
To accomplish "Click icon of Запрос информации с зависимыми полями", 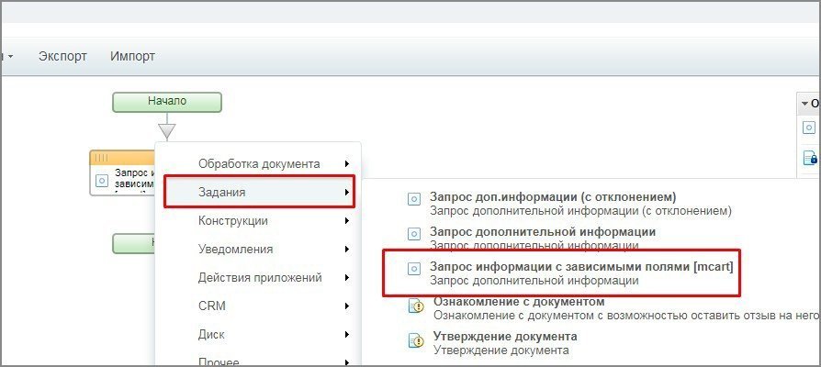I will point(414,269).
